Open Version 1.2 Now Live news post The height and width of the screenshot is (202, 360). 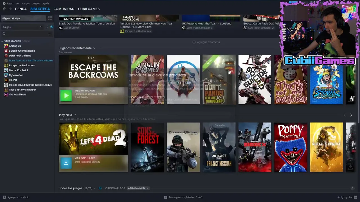147,25
